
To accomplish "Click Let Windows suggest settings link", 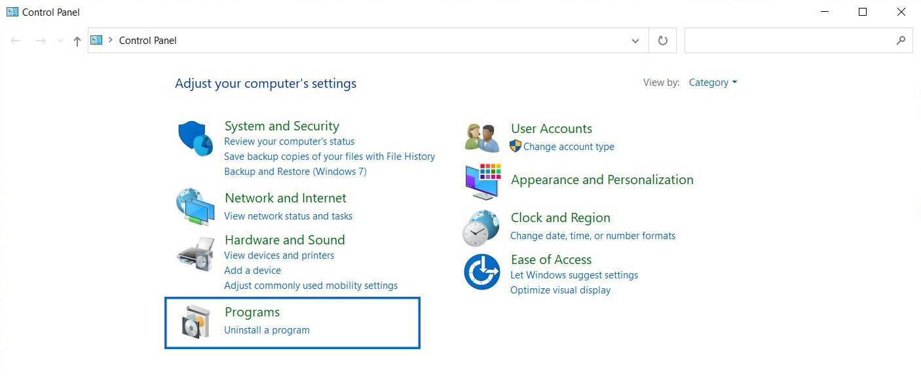I will pos(574,275).
